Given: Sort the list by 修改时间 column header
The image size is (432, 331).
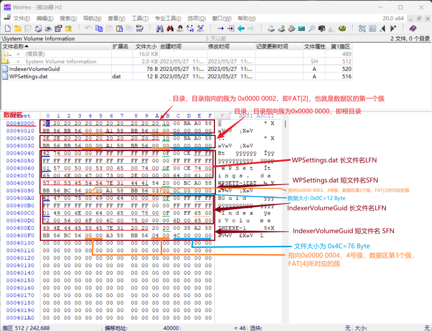Looking at the screenshot, I should point(231,46).
